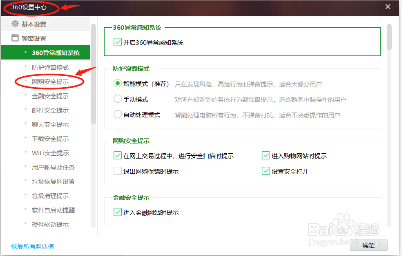The image size is (402, 256).
Task: Open 基本设置 section
Action: pos(45,24)
